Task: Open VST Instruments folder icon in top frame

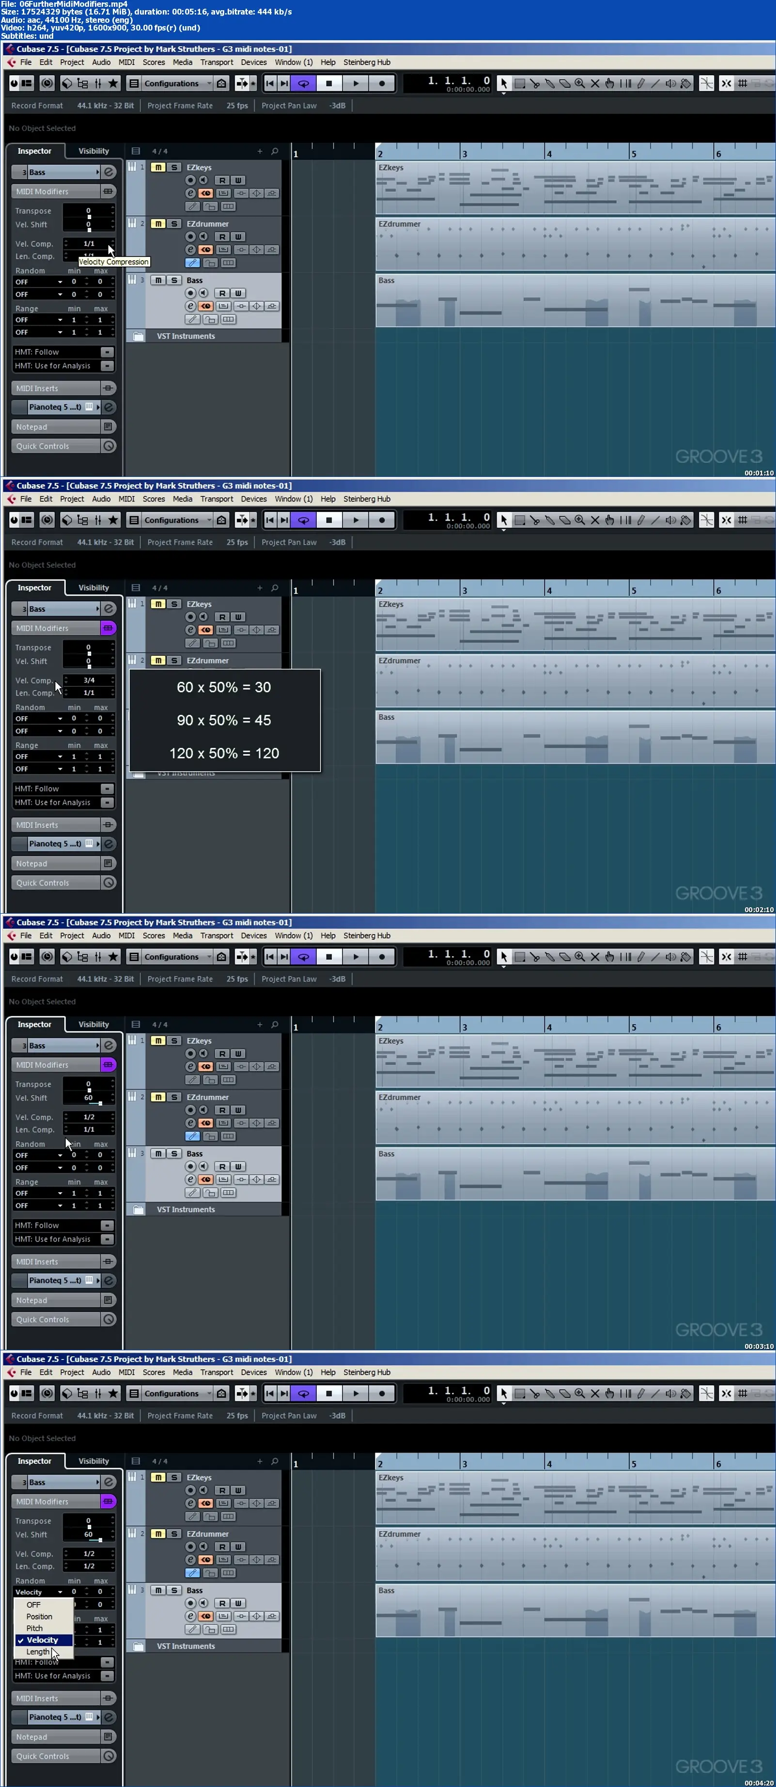Action: [139, 336]
